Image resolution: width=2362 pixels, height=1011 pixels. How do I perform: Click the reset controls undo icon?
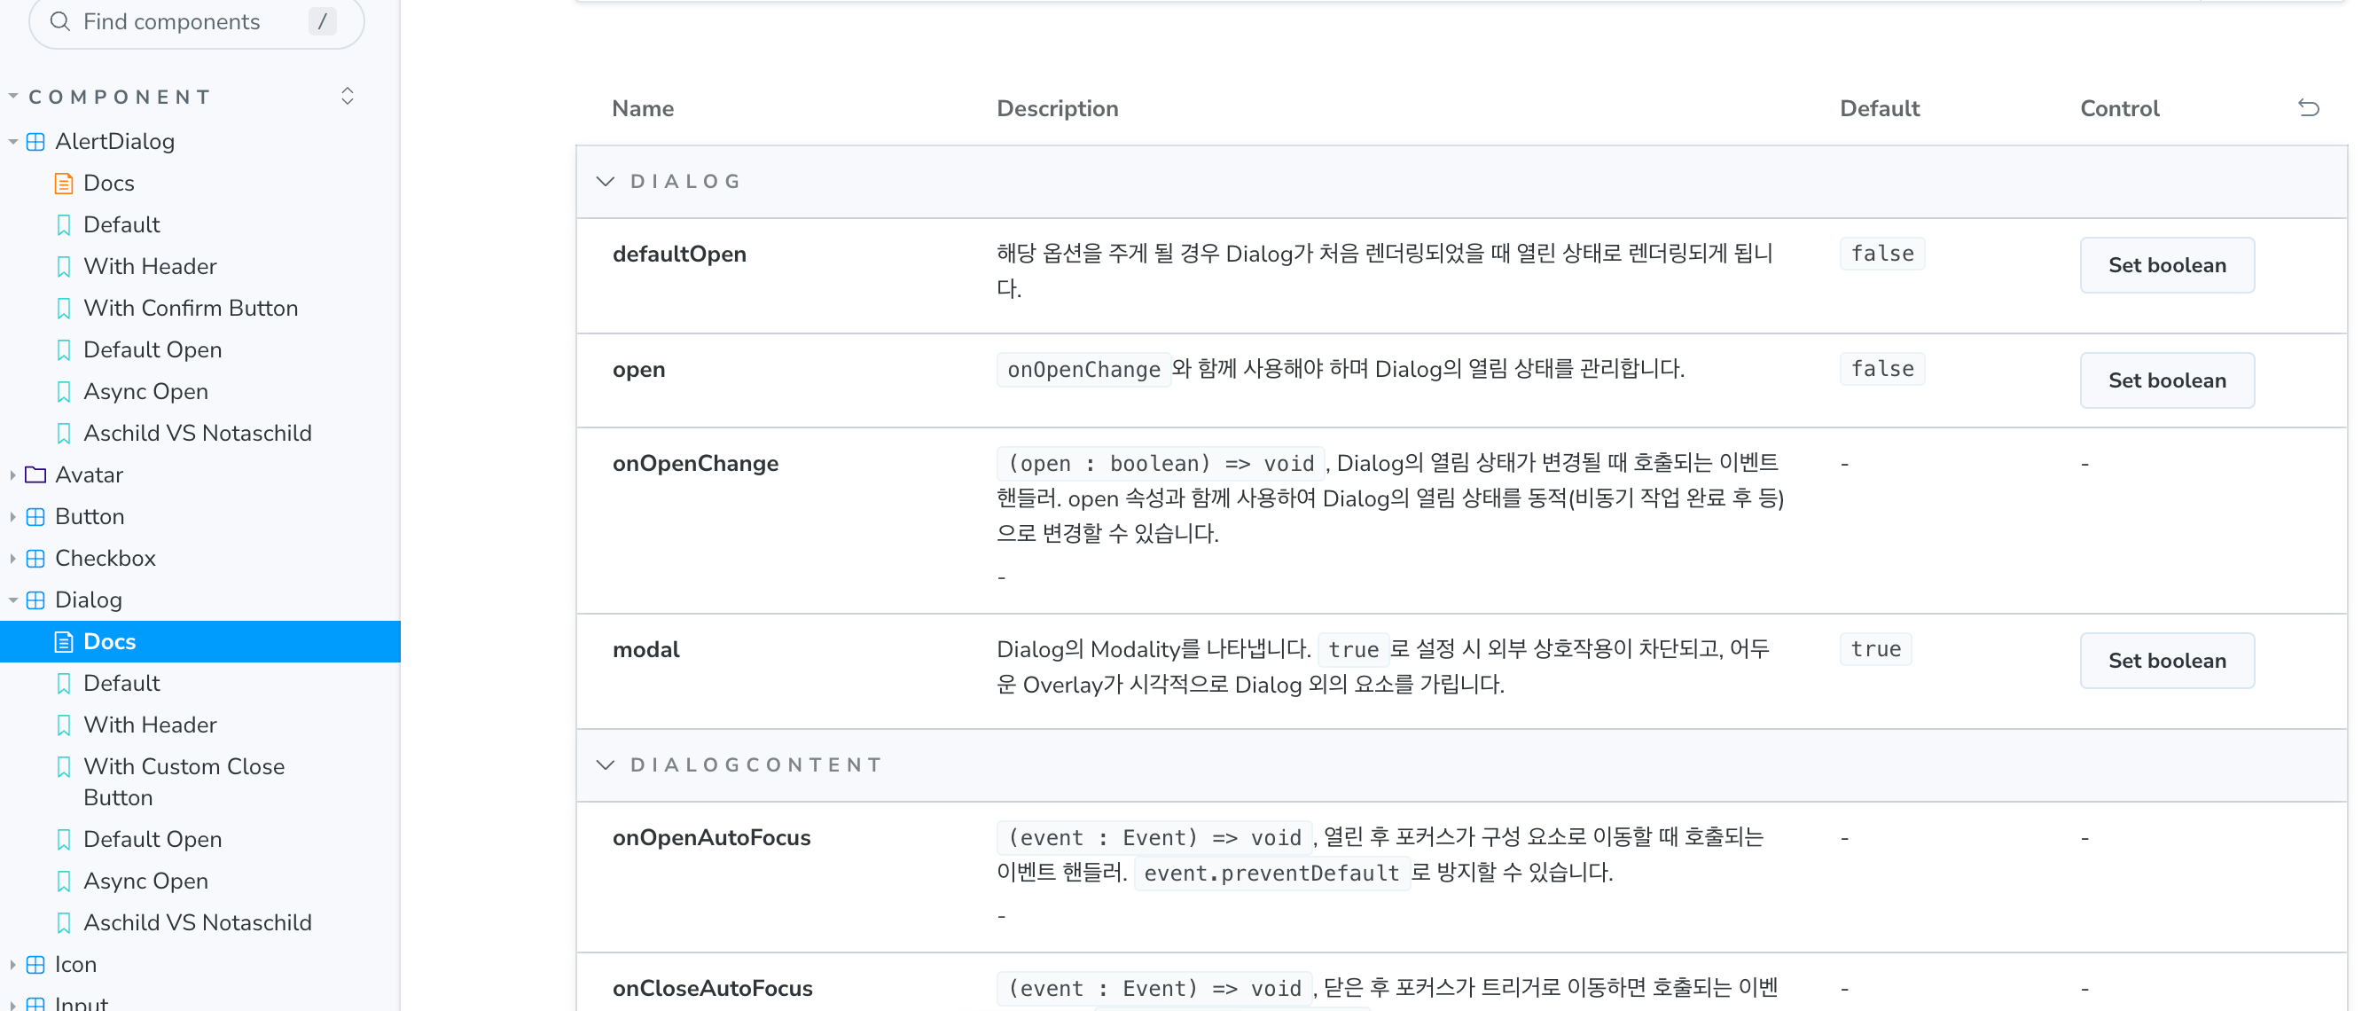(2308, 108)
